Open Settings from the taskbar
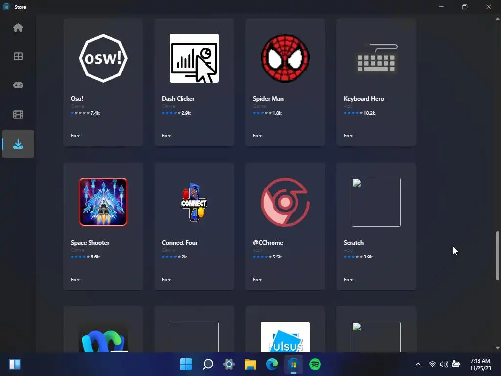 [x=229, y=364]
